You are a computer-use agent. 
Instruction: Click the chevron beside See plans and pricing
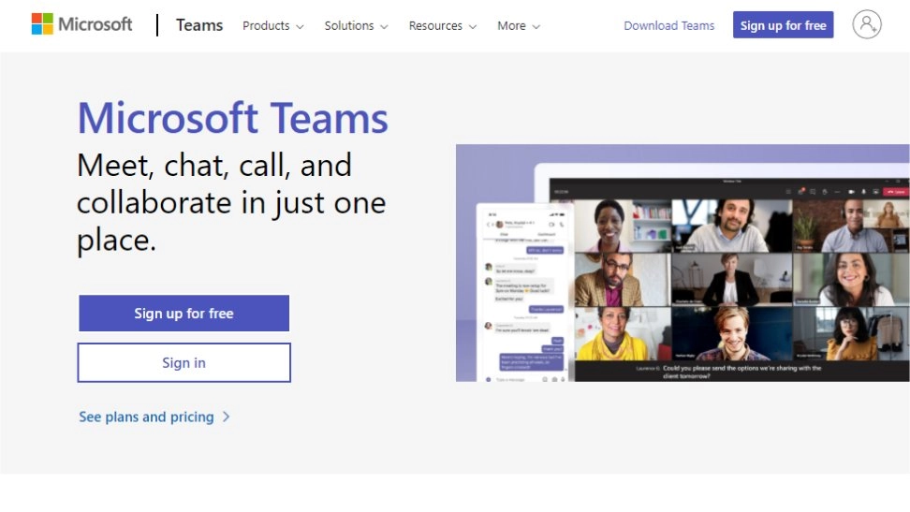click(x=227, y=417)
